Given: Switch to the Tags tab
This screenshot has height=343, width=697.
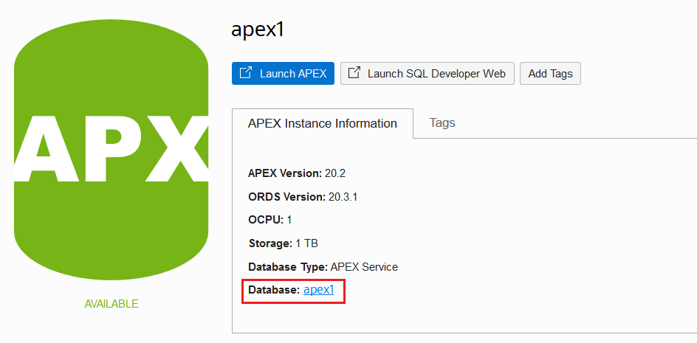Looking at the screenshot, I should [x=442, y=122].
